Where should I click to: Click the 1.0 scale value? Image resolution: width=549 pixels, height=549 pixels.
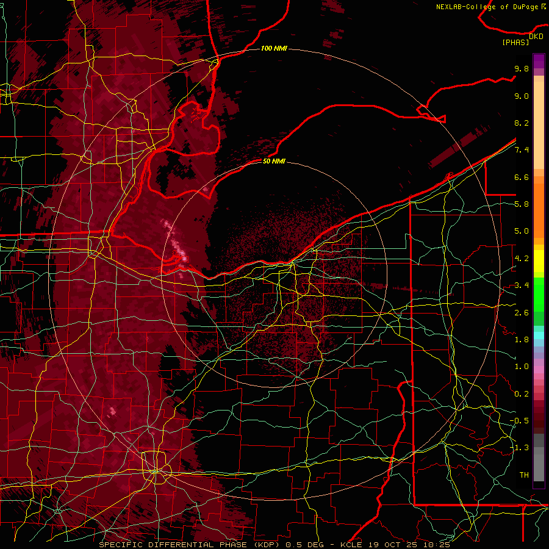522,367
